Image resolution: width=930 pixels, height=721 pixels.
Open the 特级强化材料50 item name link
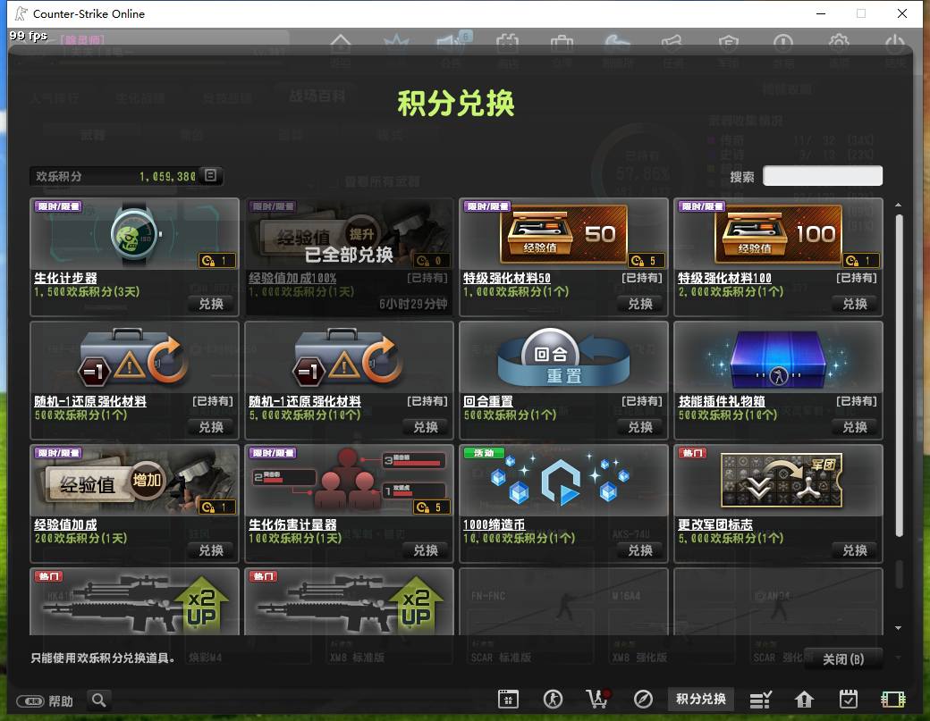pyautogui.click(x=507, y=278)
